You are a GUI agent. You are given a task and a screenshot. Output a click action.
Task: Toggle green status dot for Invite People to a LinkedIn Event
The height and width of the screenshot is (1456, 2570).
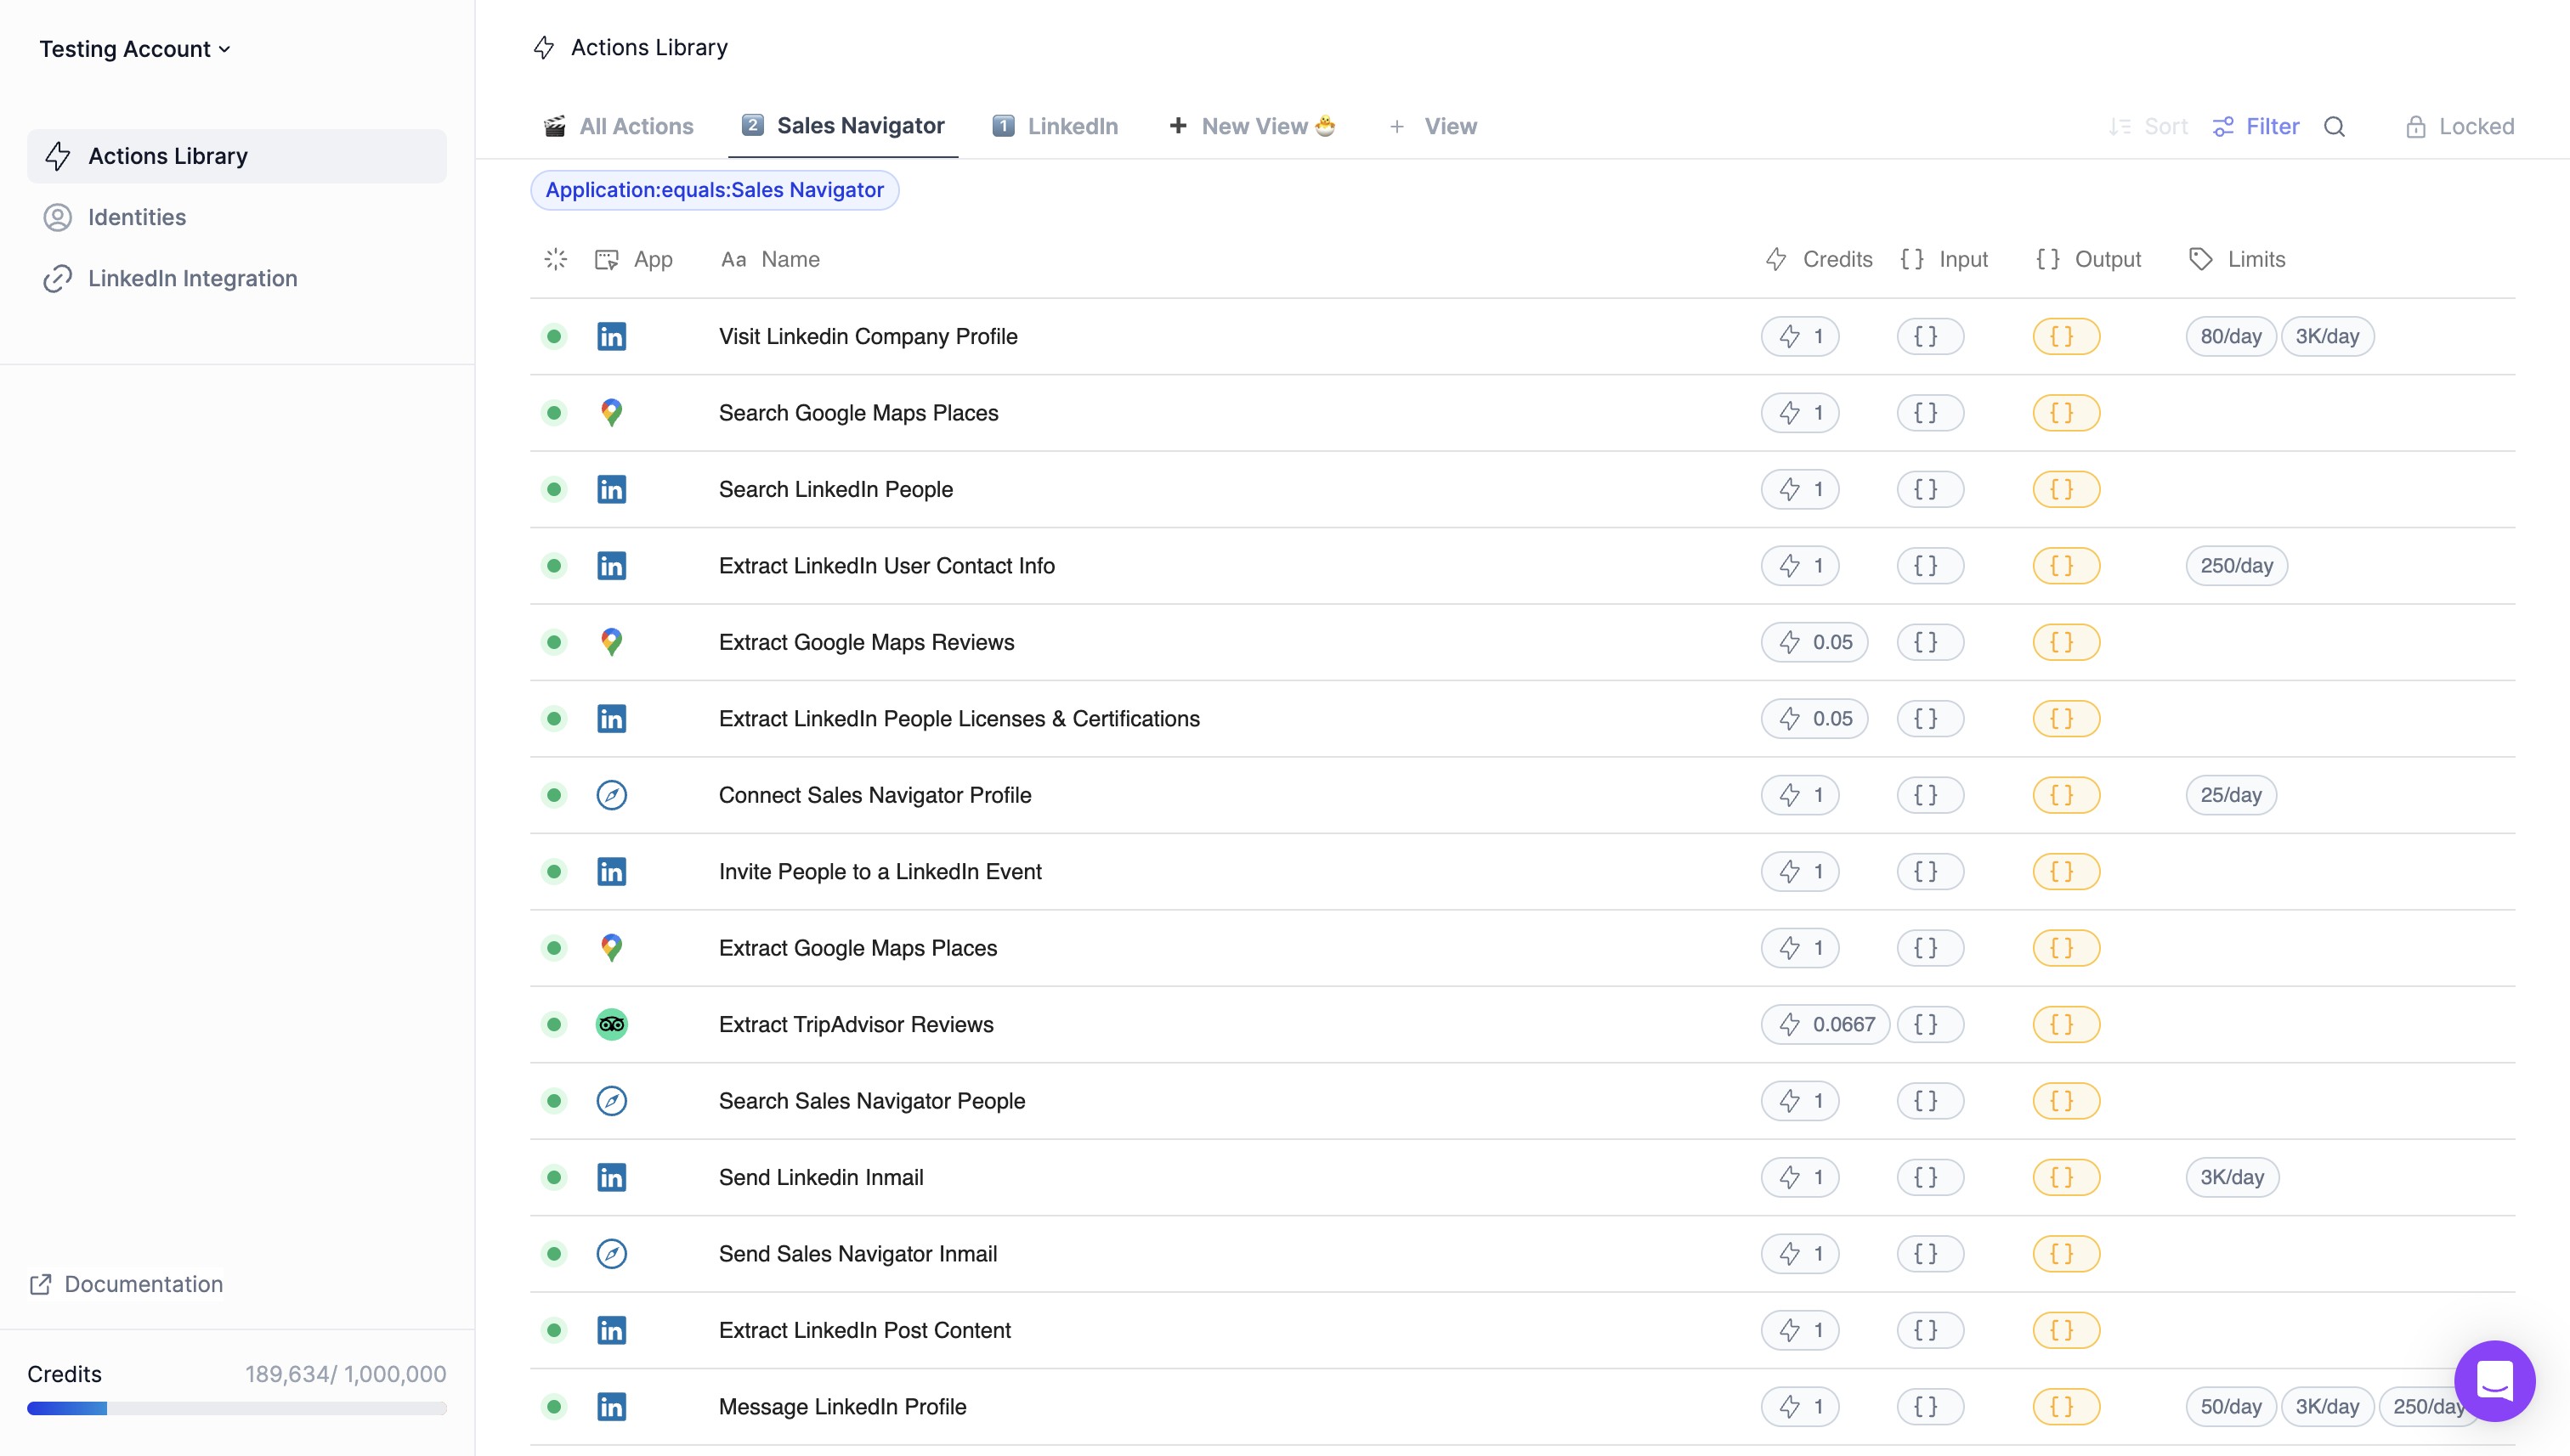coord(553,871)
